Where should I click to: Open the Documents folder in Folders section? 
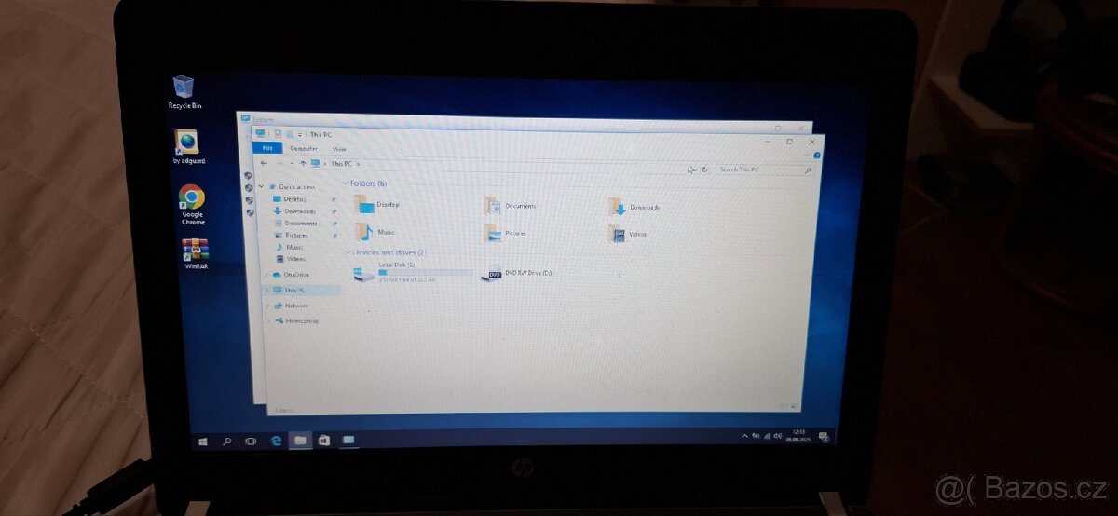tap(510, 205)
